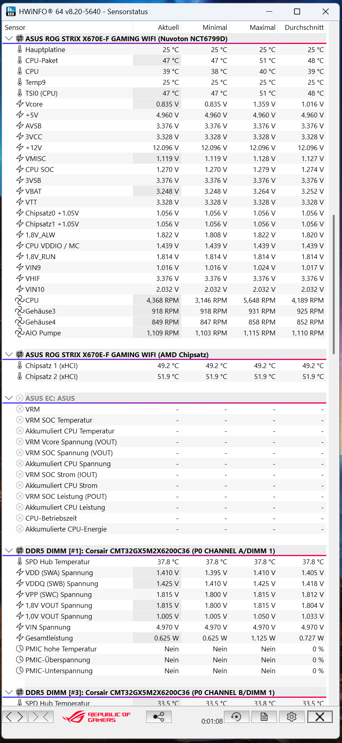
Task: Select the 1,0V VOUT Spannung row
Action: pyautogui.click(x=164, y=616)
